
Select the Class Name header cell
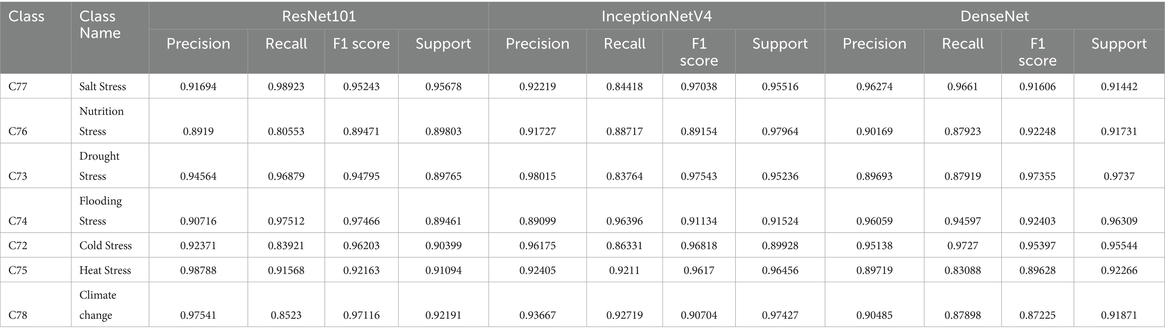pos(100,25)
